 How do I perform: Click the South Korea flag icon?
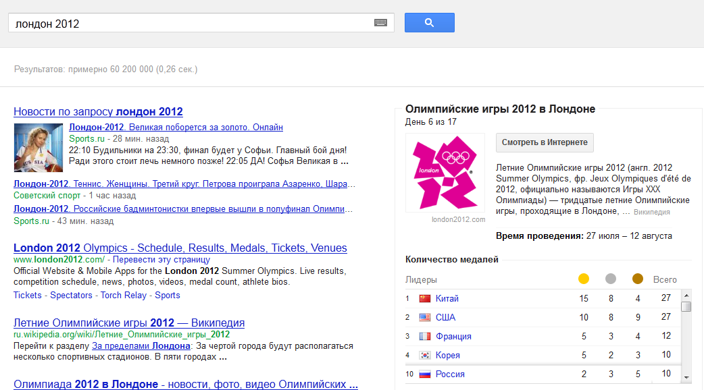pyautogui.click(x=425, y=355)
